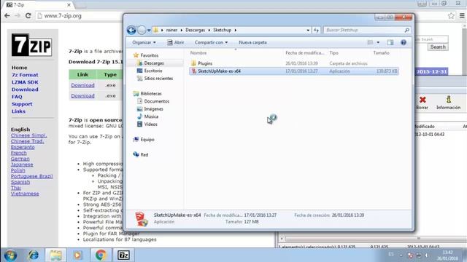Open recent locations dropdown beside Explorer forward arrow
Image resolution: width=467 pixels, height=262 pixels.
pyautogui.click(x=149, y=31)
